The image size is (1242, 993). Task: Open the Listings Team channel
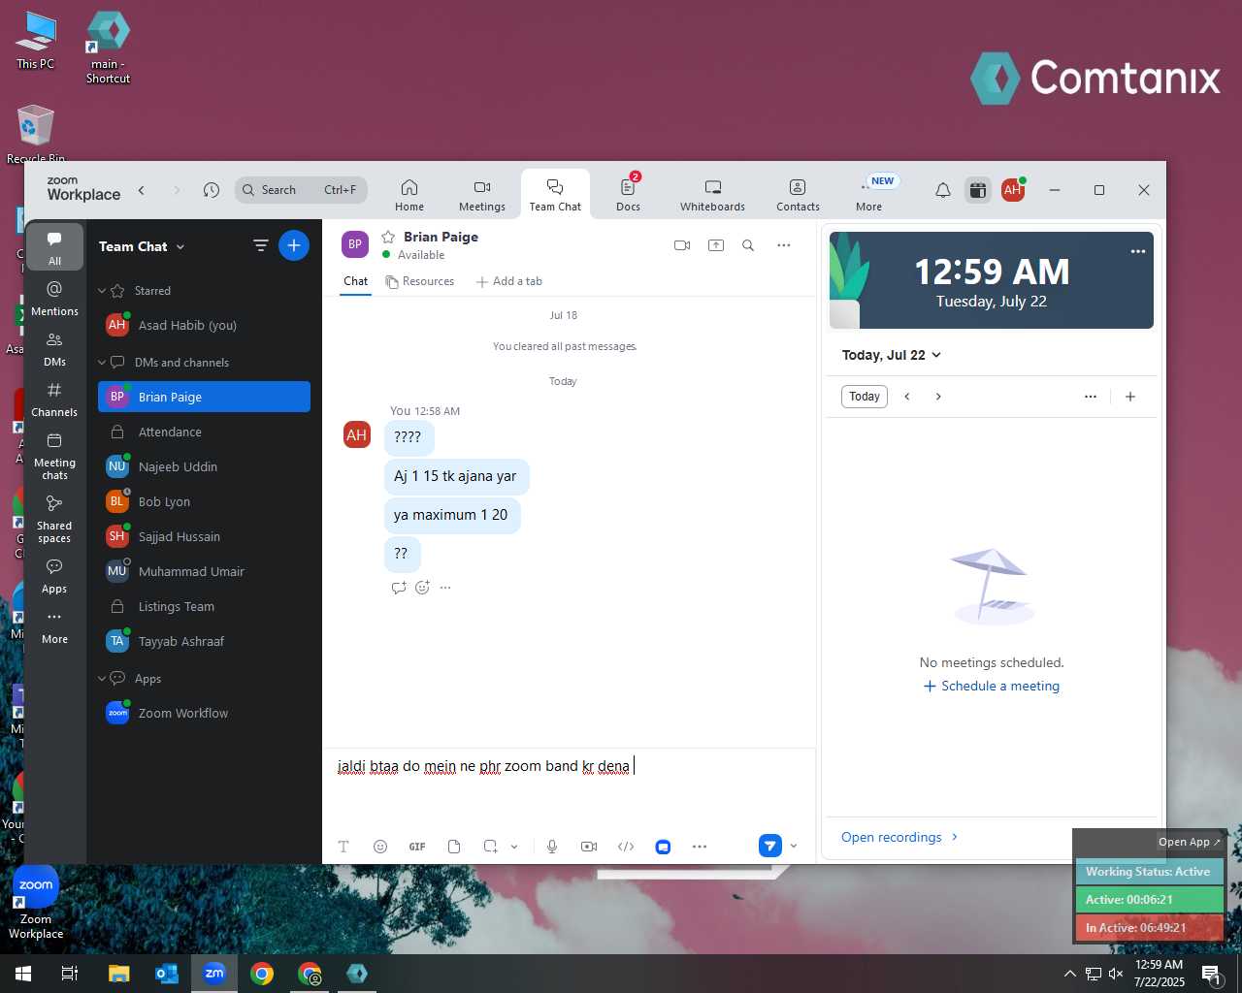point(204,607)
